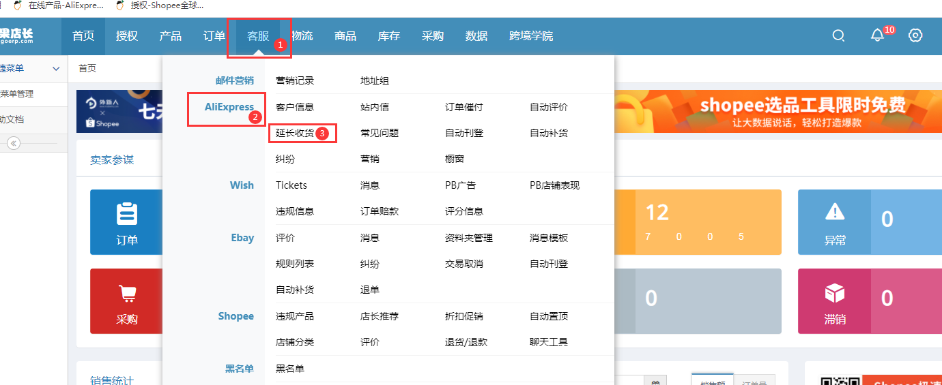Select 资料夹管理 menu entry
The height and width of the screenshot is (385, 942).
469,238
